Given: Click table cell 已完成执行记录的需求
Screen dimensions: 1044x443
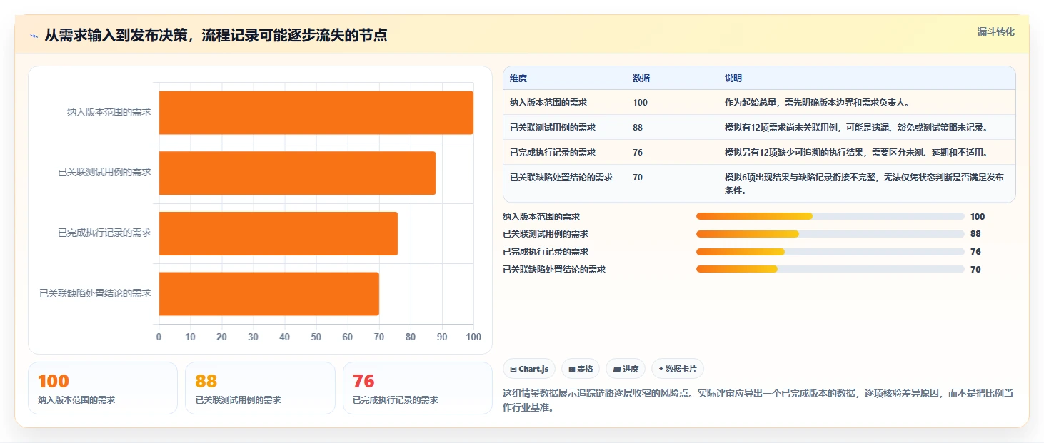Looking at the screenshot, I should coord(553,153).
